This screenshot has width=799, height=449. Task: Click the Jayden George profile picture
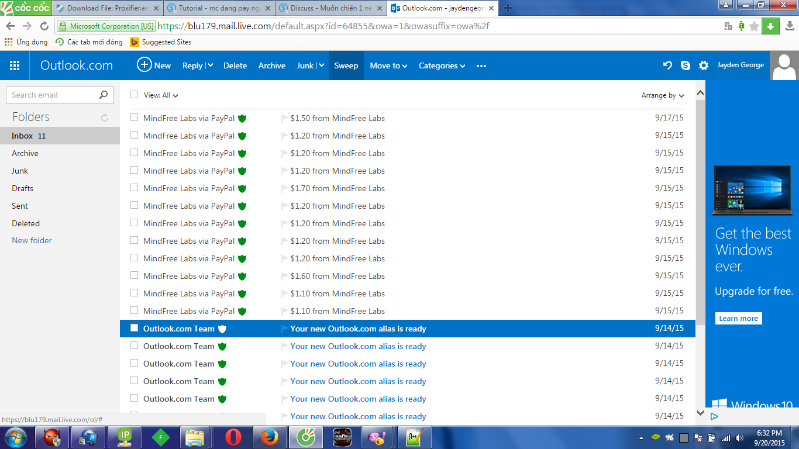(x=784, y=65)
